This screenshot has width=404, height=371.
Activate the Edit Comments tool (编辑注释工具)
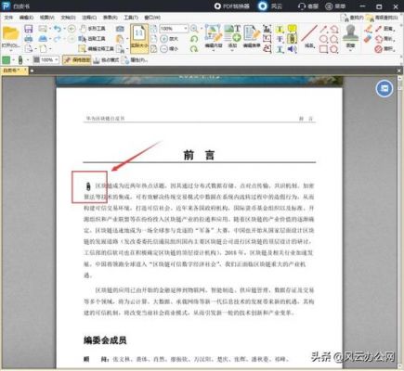[97, 49]
